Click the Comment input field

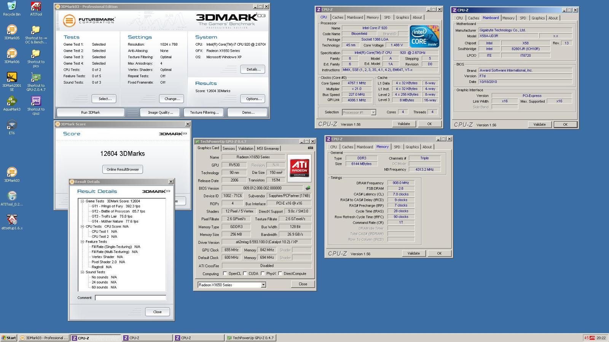coord(131,298)
